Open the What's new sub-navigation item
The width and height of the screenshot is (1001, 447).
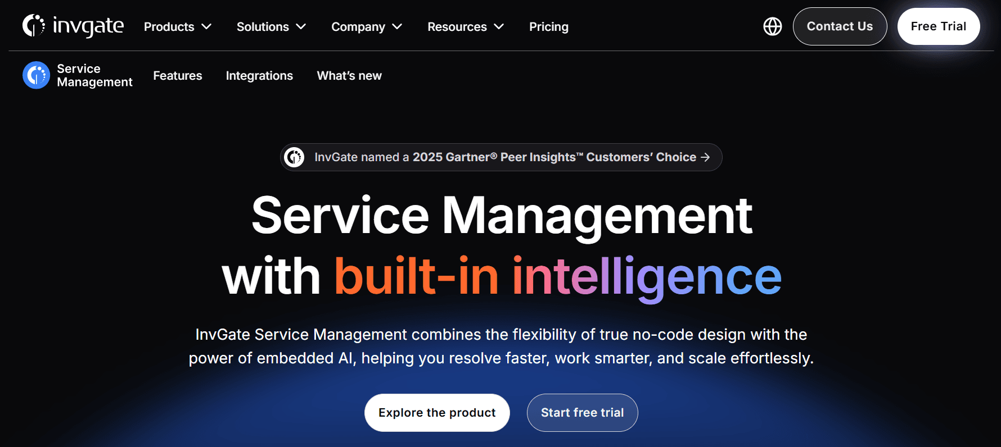pos(349,76)
